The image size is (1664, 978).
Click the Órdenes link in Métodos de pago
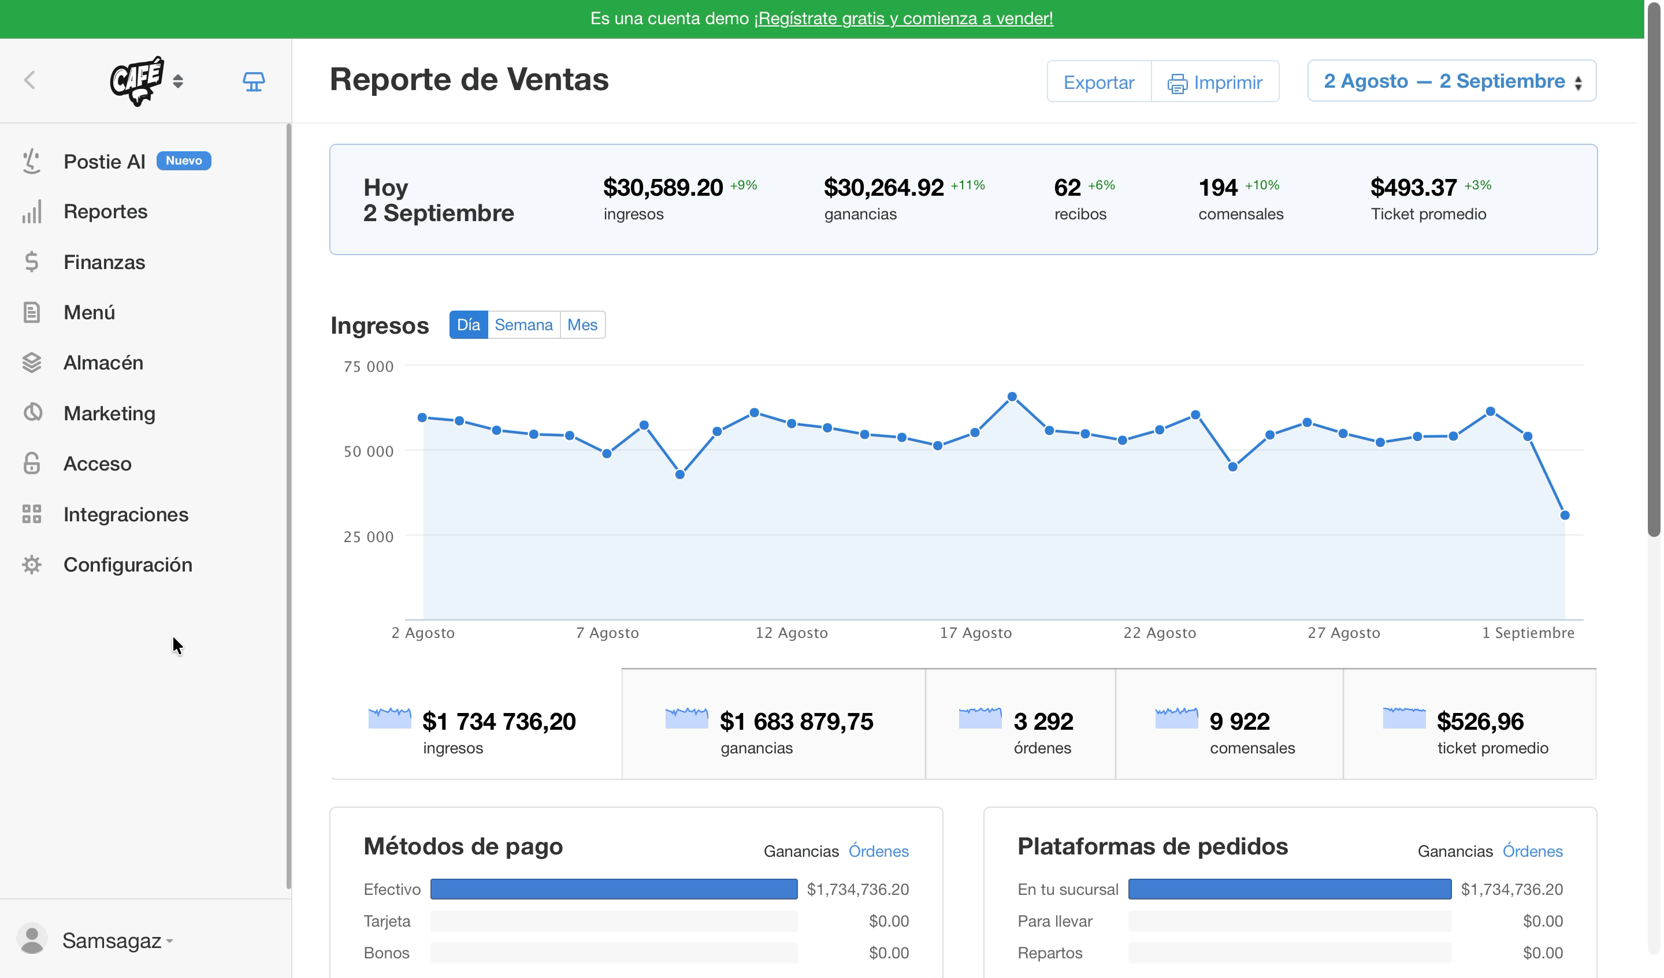[879, 852]
